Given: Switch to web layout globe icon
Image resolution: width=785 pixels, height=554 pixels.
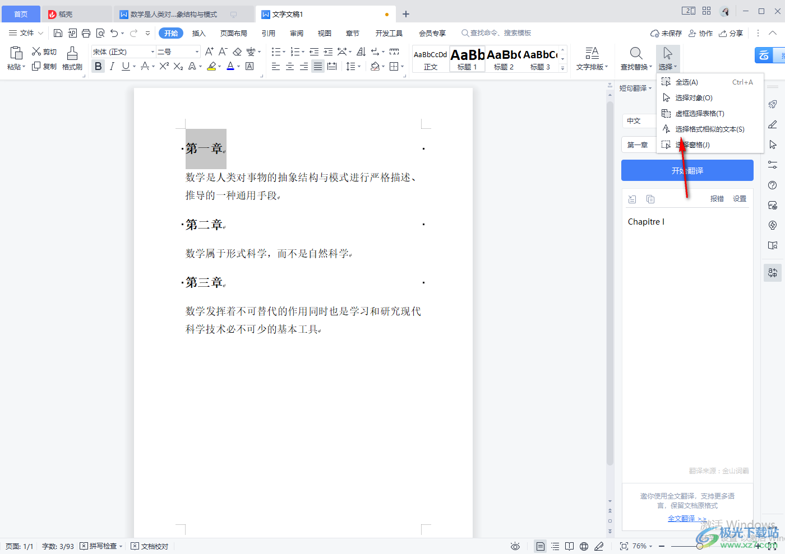Looking at the screenshot, I should (584, 546).
